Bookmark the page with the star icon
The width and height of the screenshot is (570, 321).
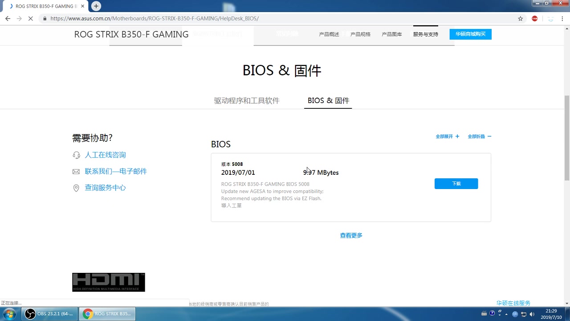(521, 18)
